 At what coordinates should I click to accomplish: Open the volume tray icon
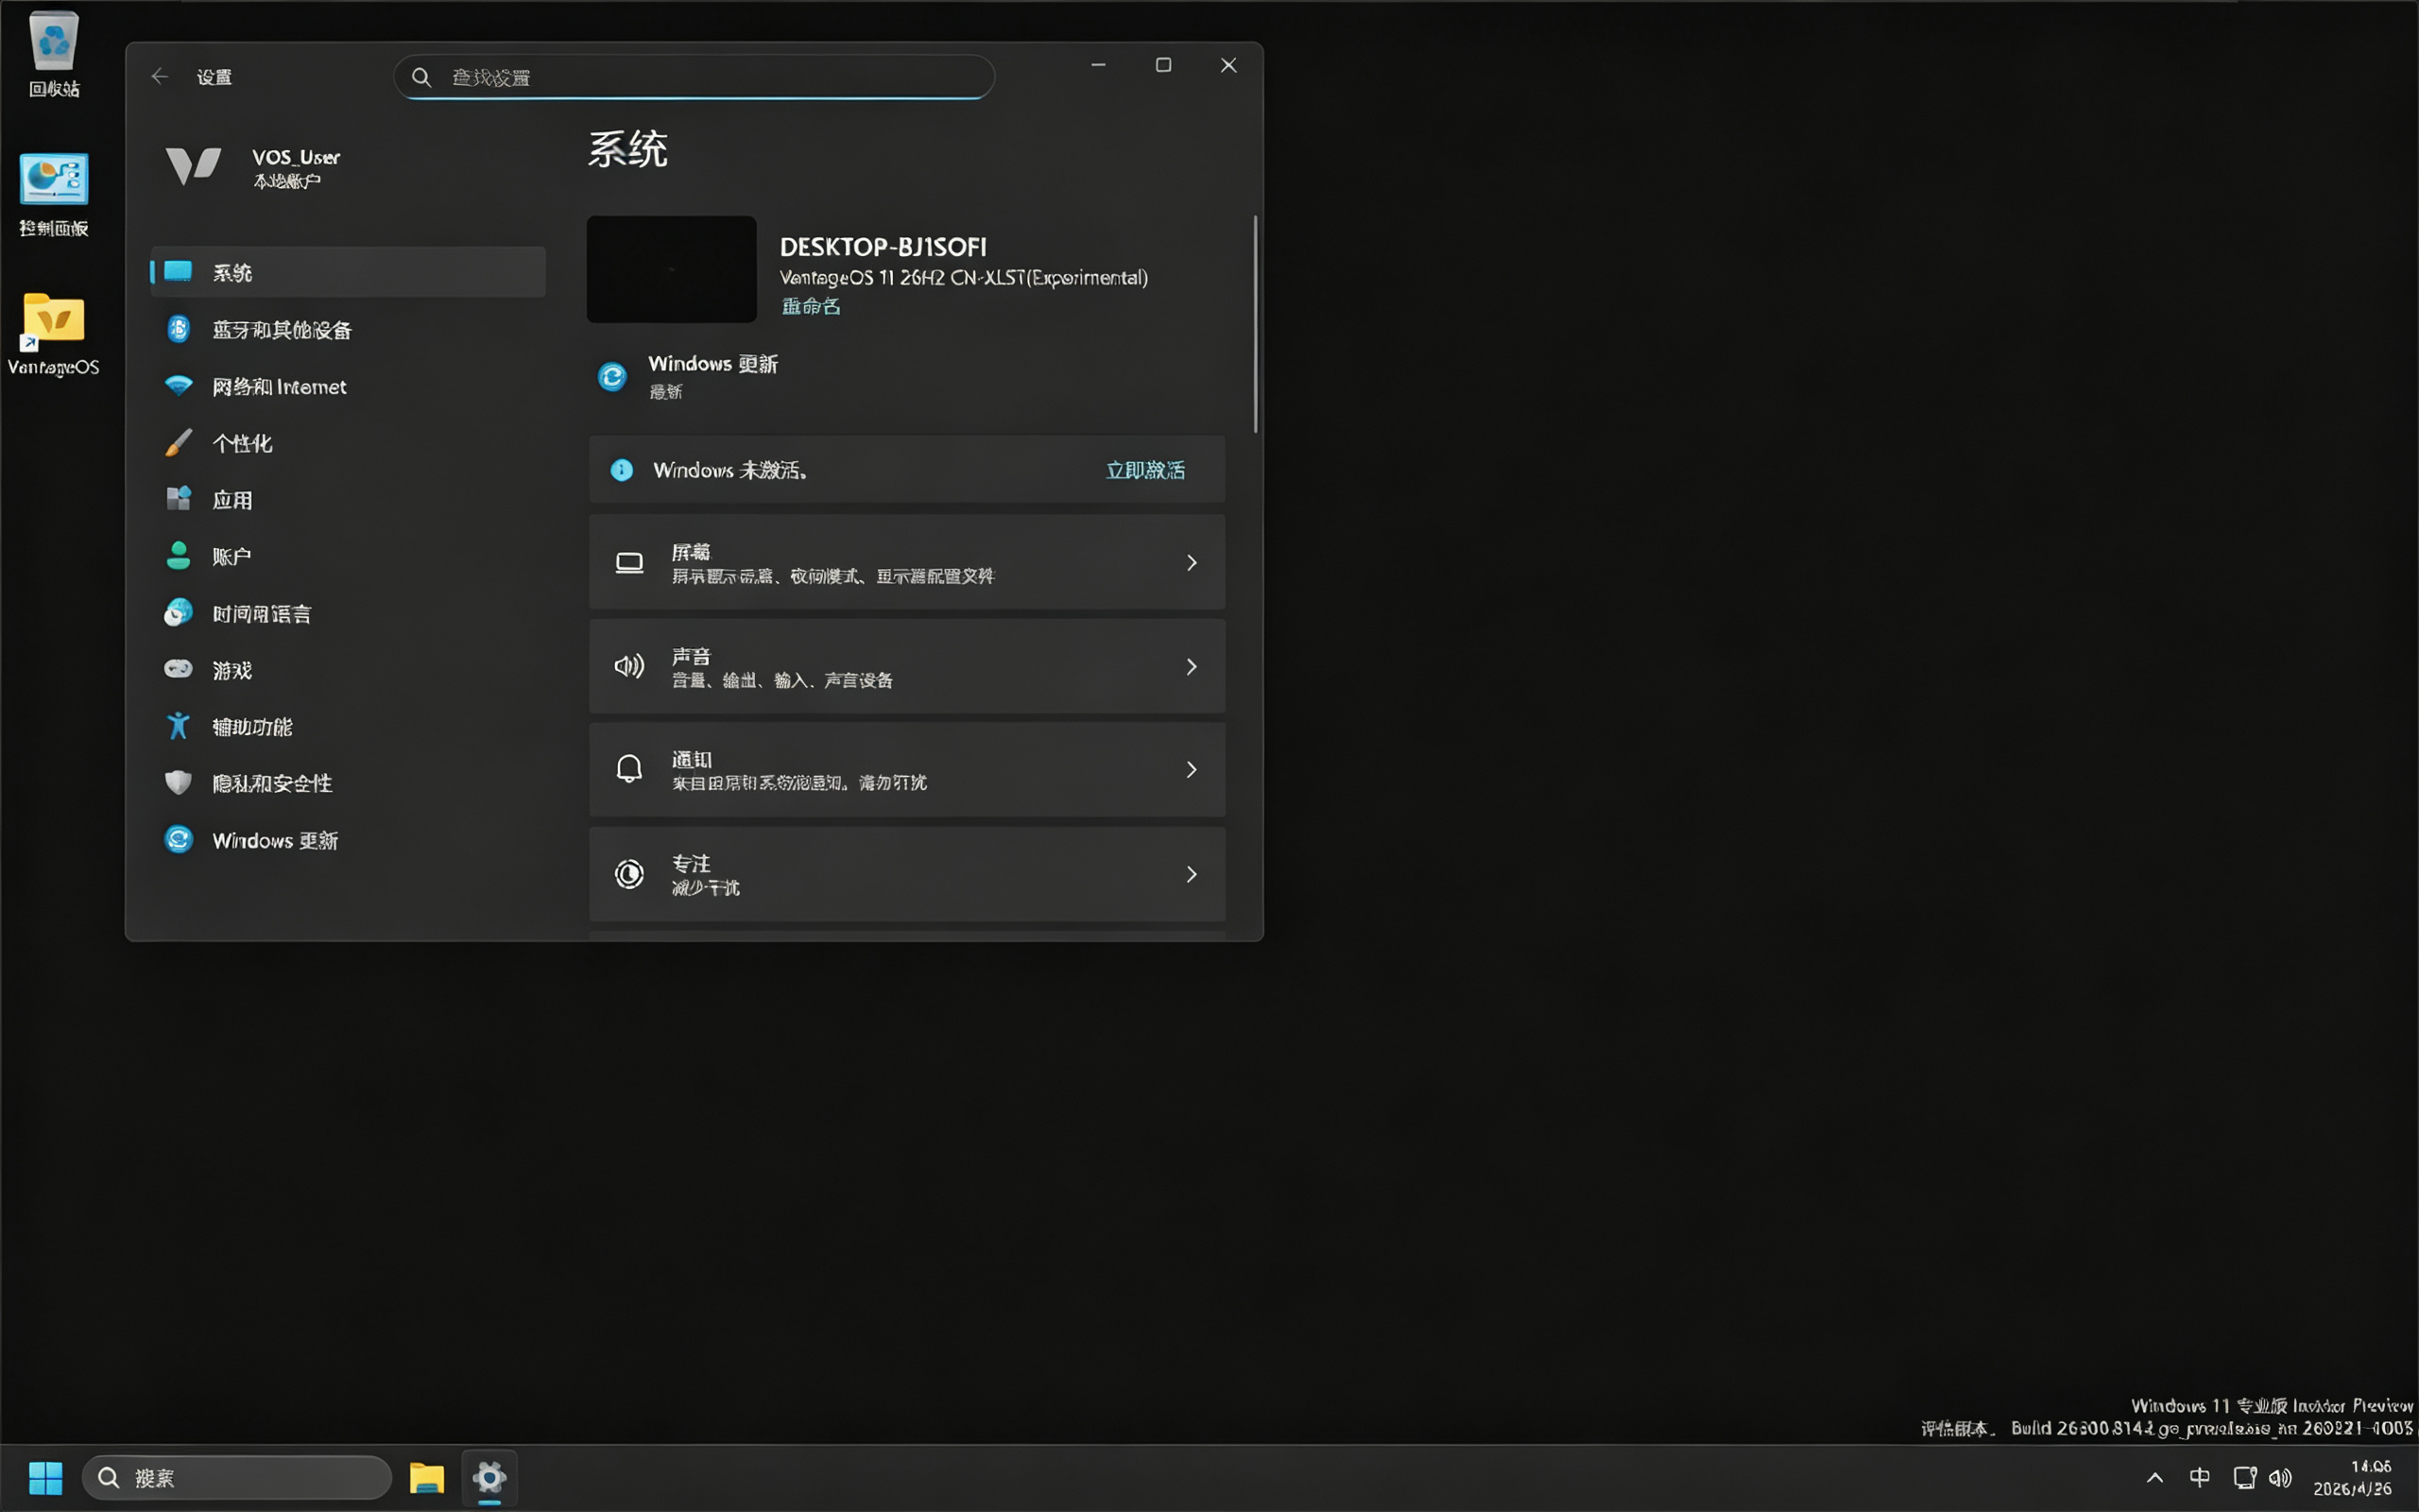pyautogui.click(x=2280, y=1477)
